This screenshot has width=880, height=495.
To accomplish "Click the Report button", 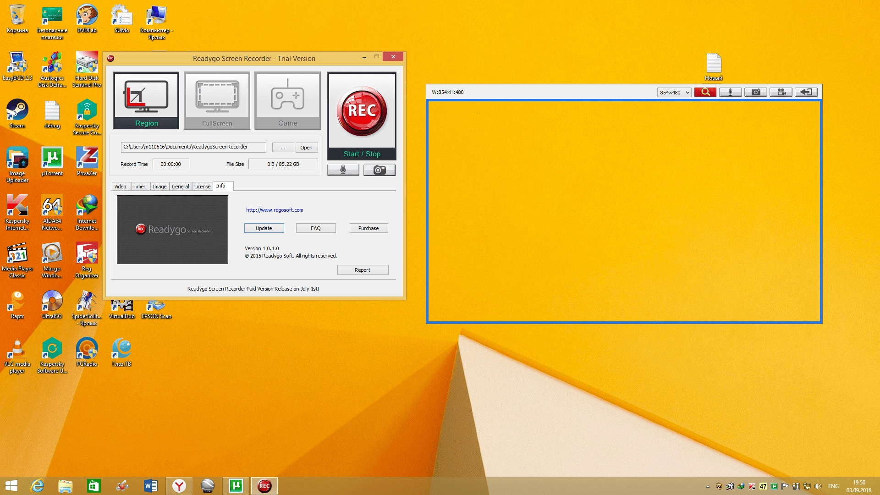I will pos(363,269).
